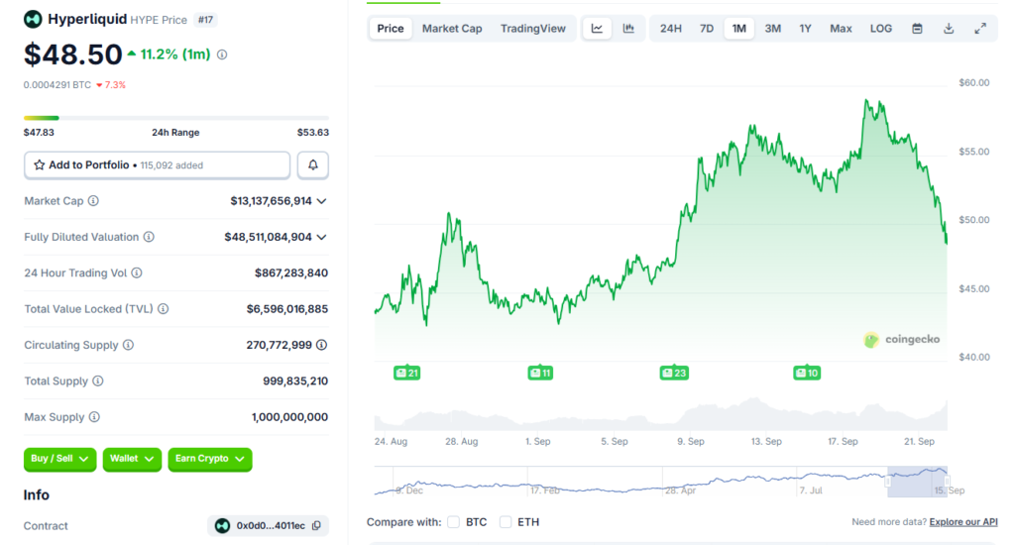Enable compare with BTC checkbox
Image resolution: width=1015 pixels, height=545 pixels.
point(453,521)
